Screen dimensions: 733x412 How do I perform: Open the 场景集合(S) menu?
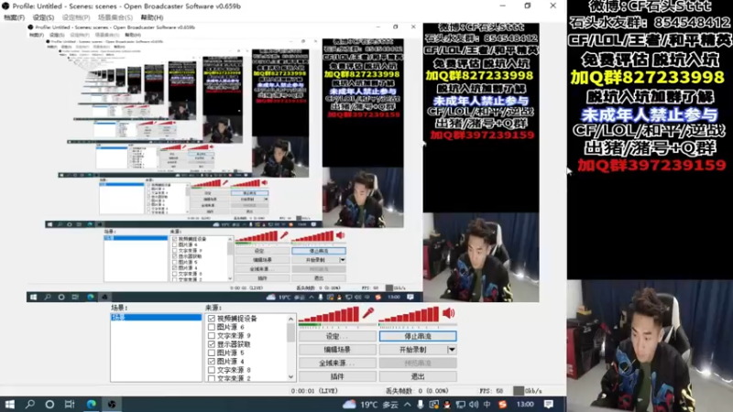tap(115, 17)
